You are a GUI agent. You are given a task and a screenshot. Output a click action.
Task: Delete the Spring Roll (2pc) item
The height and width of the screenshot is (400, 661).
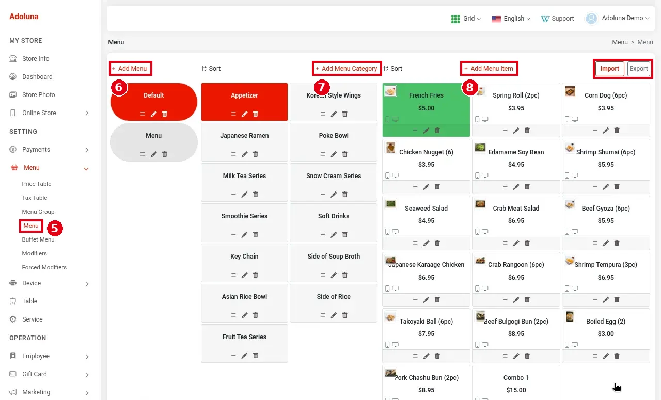527,131
